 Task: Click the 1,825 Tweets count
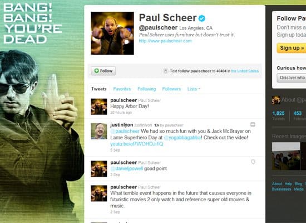279,115
